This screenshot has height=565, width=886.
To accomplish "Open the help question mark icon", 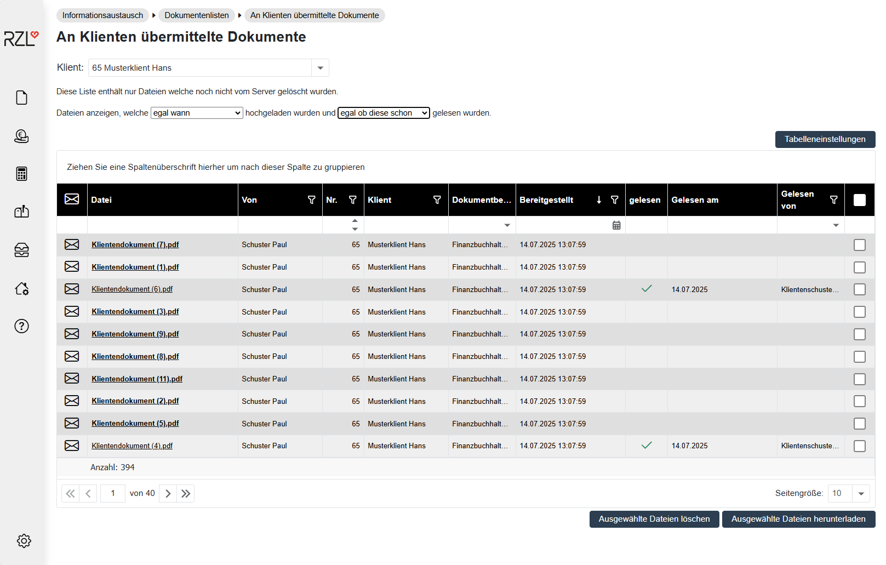I will coord(21,326).
